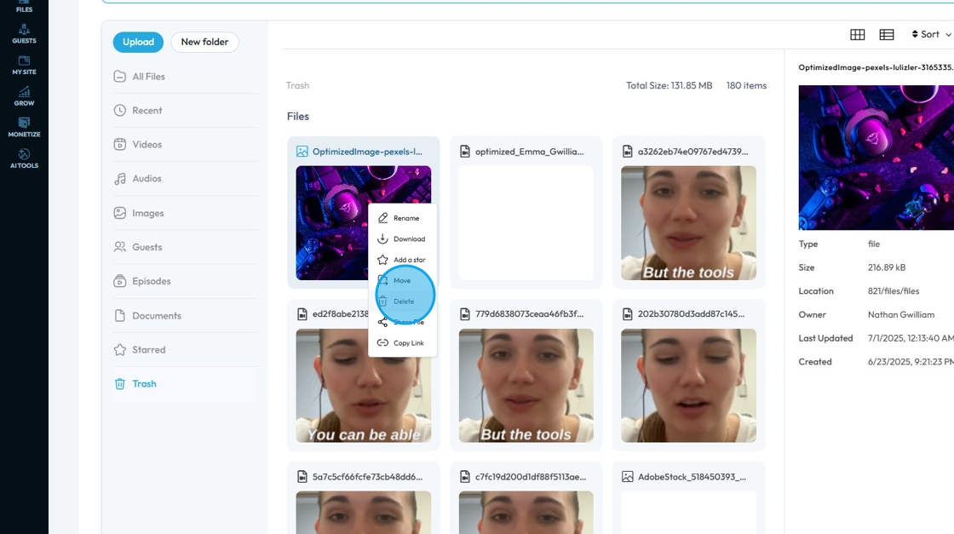Show Starred files
Viewport: 954px width, 534px height.
[x=185, y=350]
